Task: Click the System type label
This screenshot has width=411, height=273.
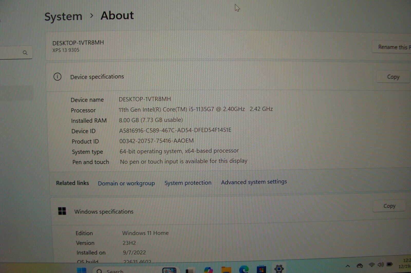Action: tap(87, 152)
